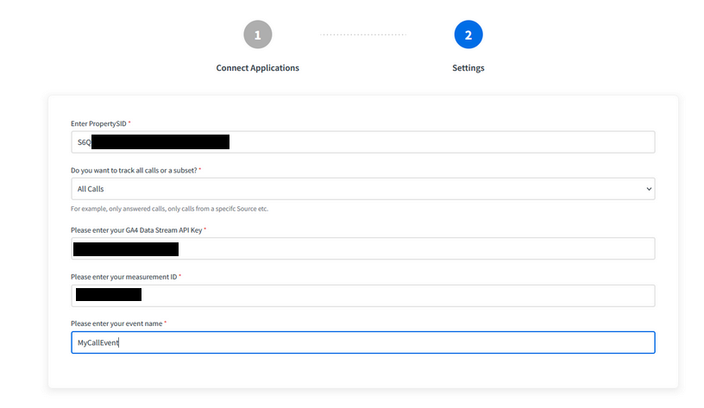704x408 pixels.
Task: Select step 2 Settings circle
Action: pos(468,35)
